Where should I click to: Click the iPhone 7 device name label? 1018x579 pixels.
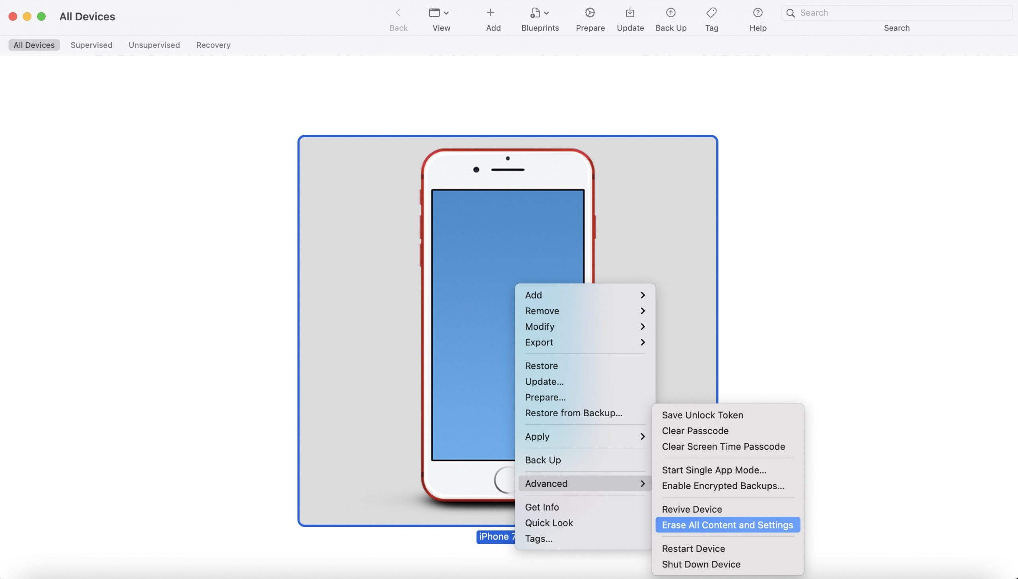coord(496,536)
